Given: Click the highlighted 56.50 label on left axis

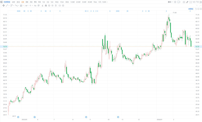Looking at the screenshot, I should pyautogui.click(x=5, y=47).
